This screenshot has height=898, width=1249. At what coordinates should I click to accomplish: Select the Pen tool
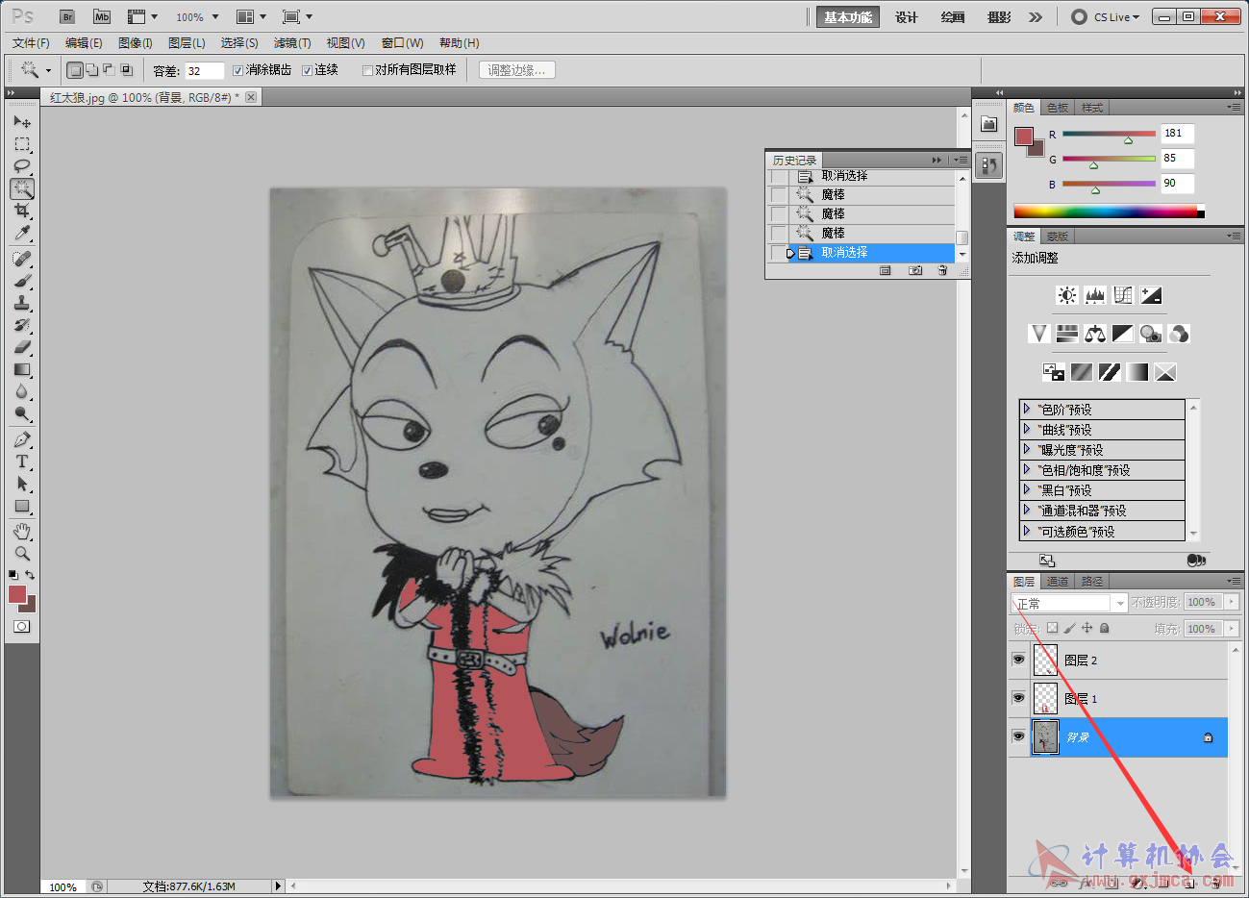click(x=22, y=439)
